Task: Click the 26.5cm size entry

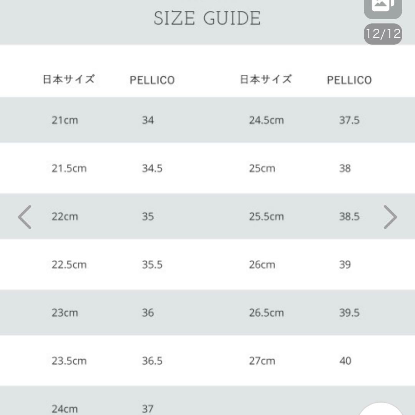Action: tap(266, 313)
